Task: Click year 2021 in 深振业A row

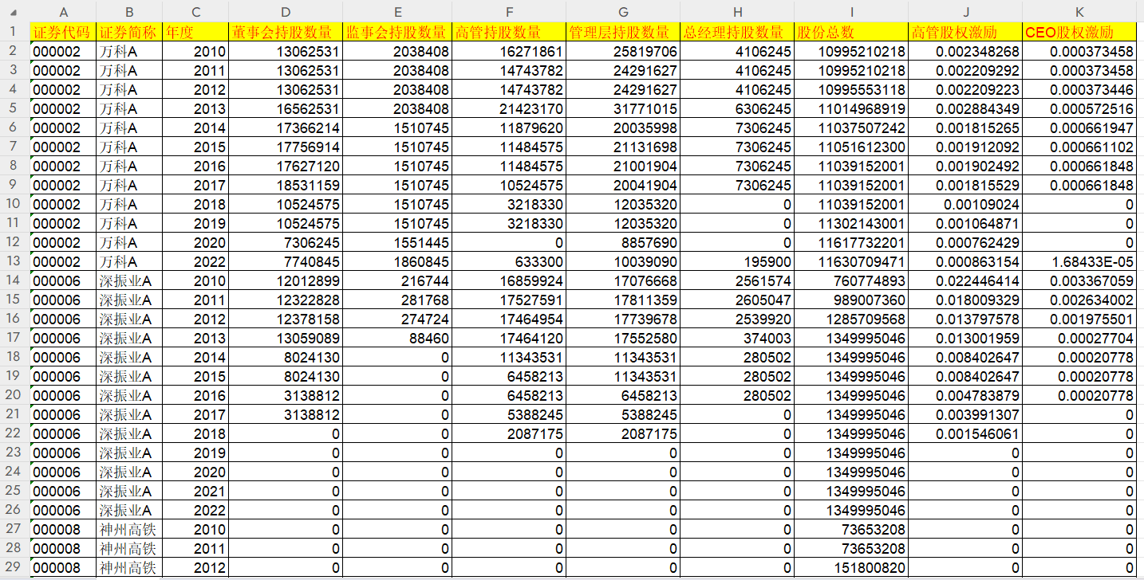Action: click(x=195, y=491)
